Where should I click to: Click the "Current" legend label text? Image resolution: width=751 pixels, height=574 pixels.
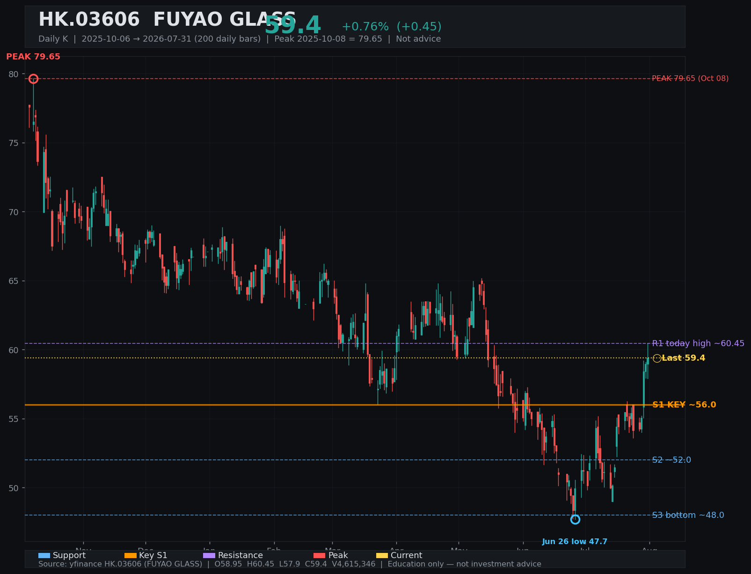(x=406, y=555)
